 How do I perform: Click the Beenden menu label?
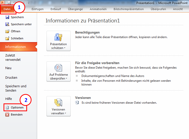click(x=17, y=115)
